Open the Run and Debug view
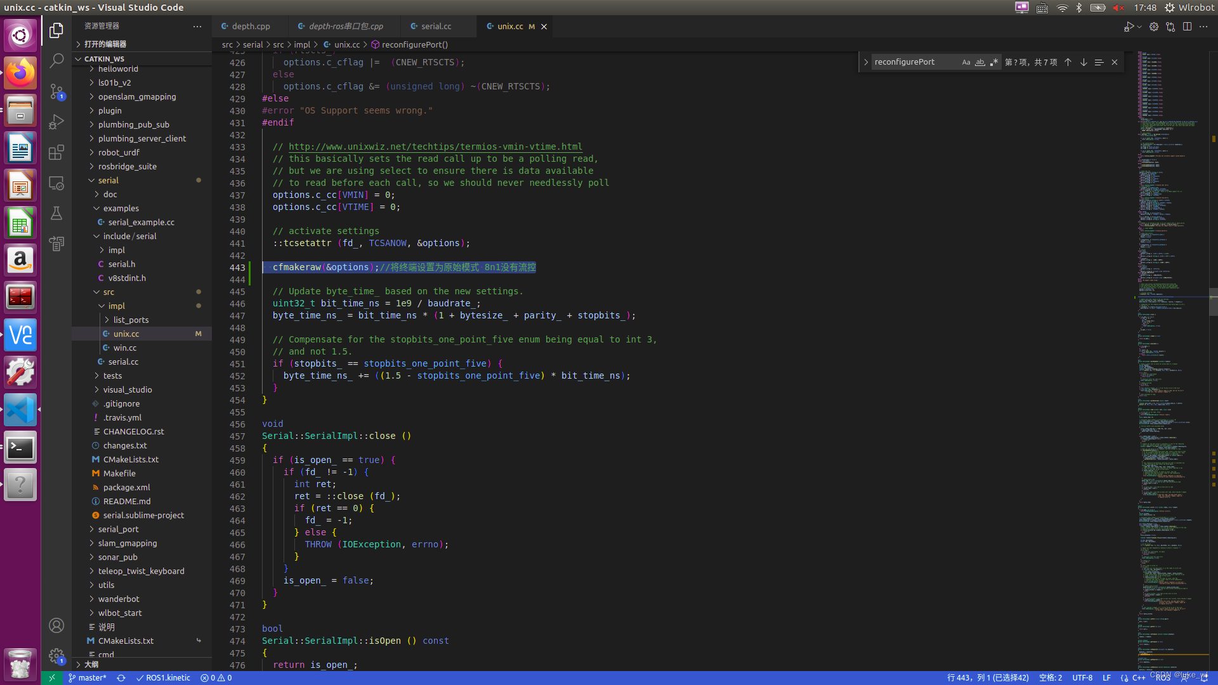 [56, 121]
